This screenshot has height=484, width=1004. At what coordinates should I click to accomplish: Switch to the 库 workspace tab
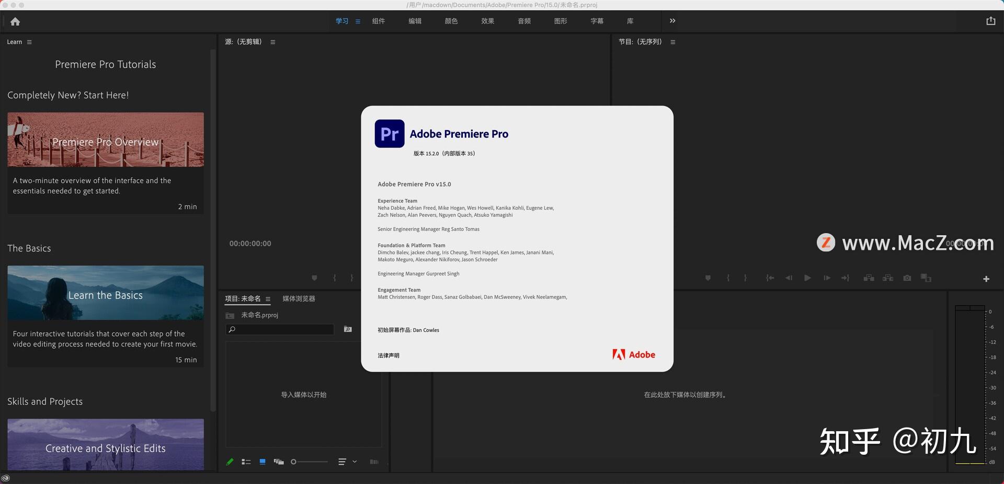(x=630, y=21)
